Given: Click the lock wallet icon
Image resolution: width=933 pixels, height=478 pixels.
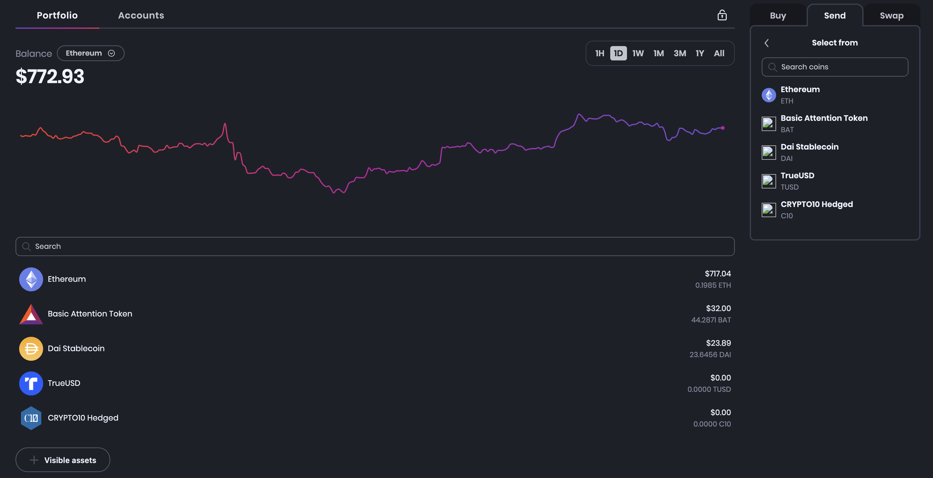Looking at the screenshot, I should coord(722,15).
